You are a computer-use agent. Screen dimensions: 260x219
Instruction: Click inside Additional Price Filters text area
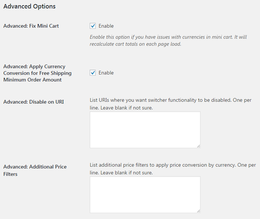click(x=145, y=195)
